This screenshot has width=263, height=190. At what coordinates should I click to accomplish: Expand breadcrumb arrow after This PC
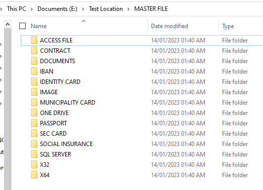32,9
